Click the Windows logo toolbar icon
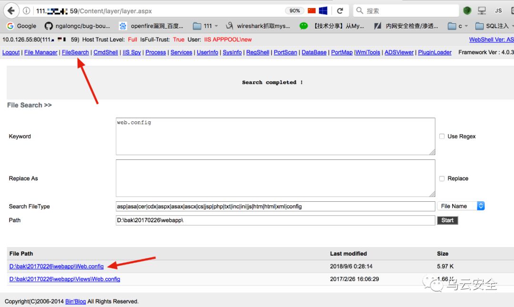The image size is (514, 307). 323,11
